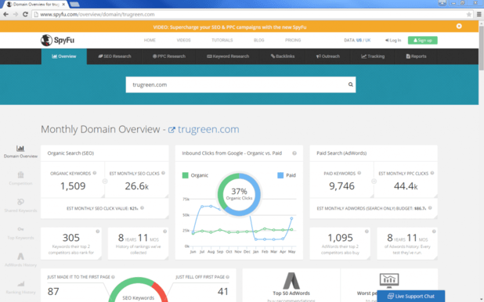Click help icon beside AdWords budget

(430, 208)
